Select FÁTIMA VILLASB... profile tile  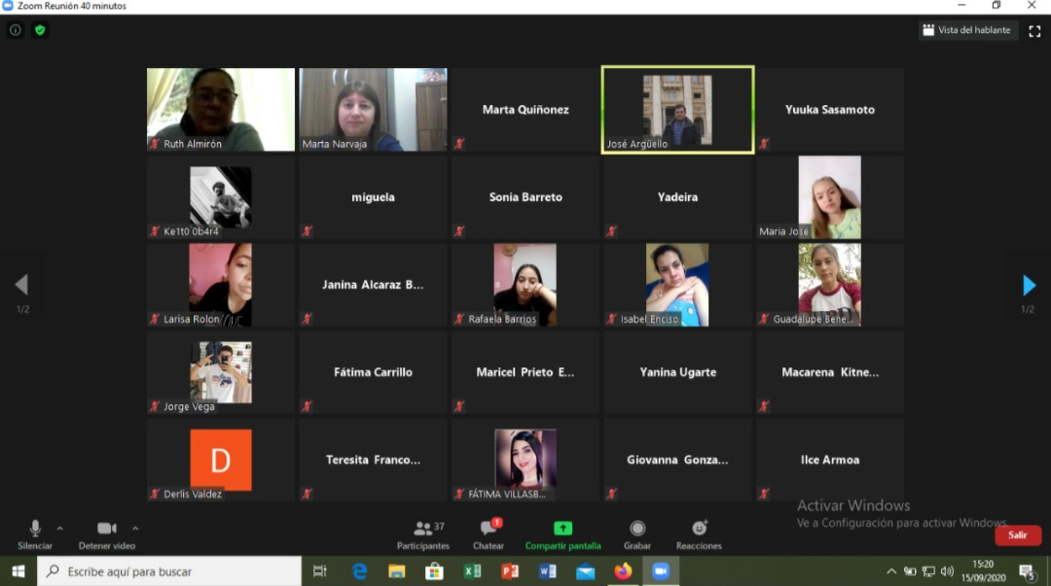coord(525,460)
